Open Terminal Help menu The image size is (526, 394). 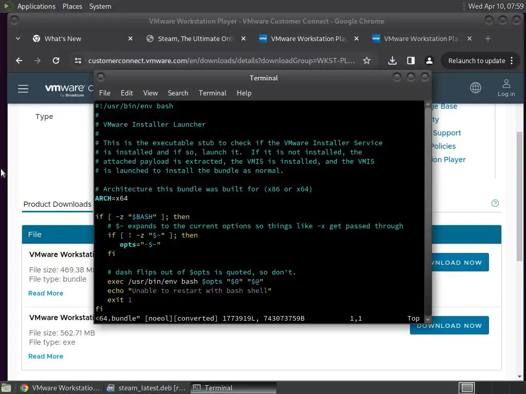pos(244,93)
